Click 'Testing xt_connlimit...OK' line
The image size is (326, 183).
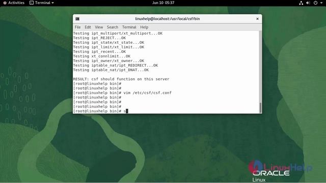click(102, 56)
